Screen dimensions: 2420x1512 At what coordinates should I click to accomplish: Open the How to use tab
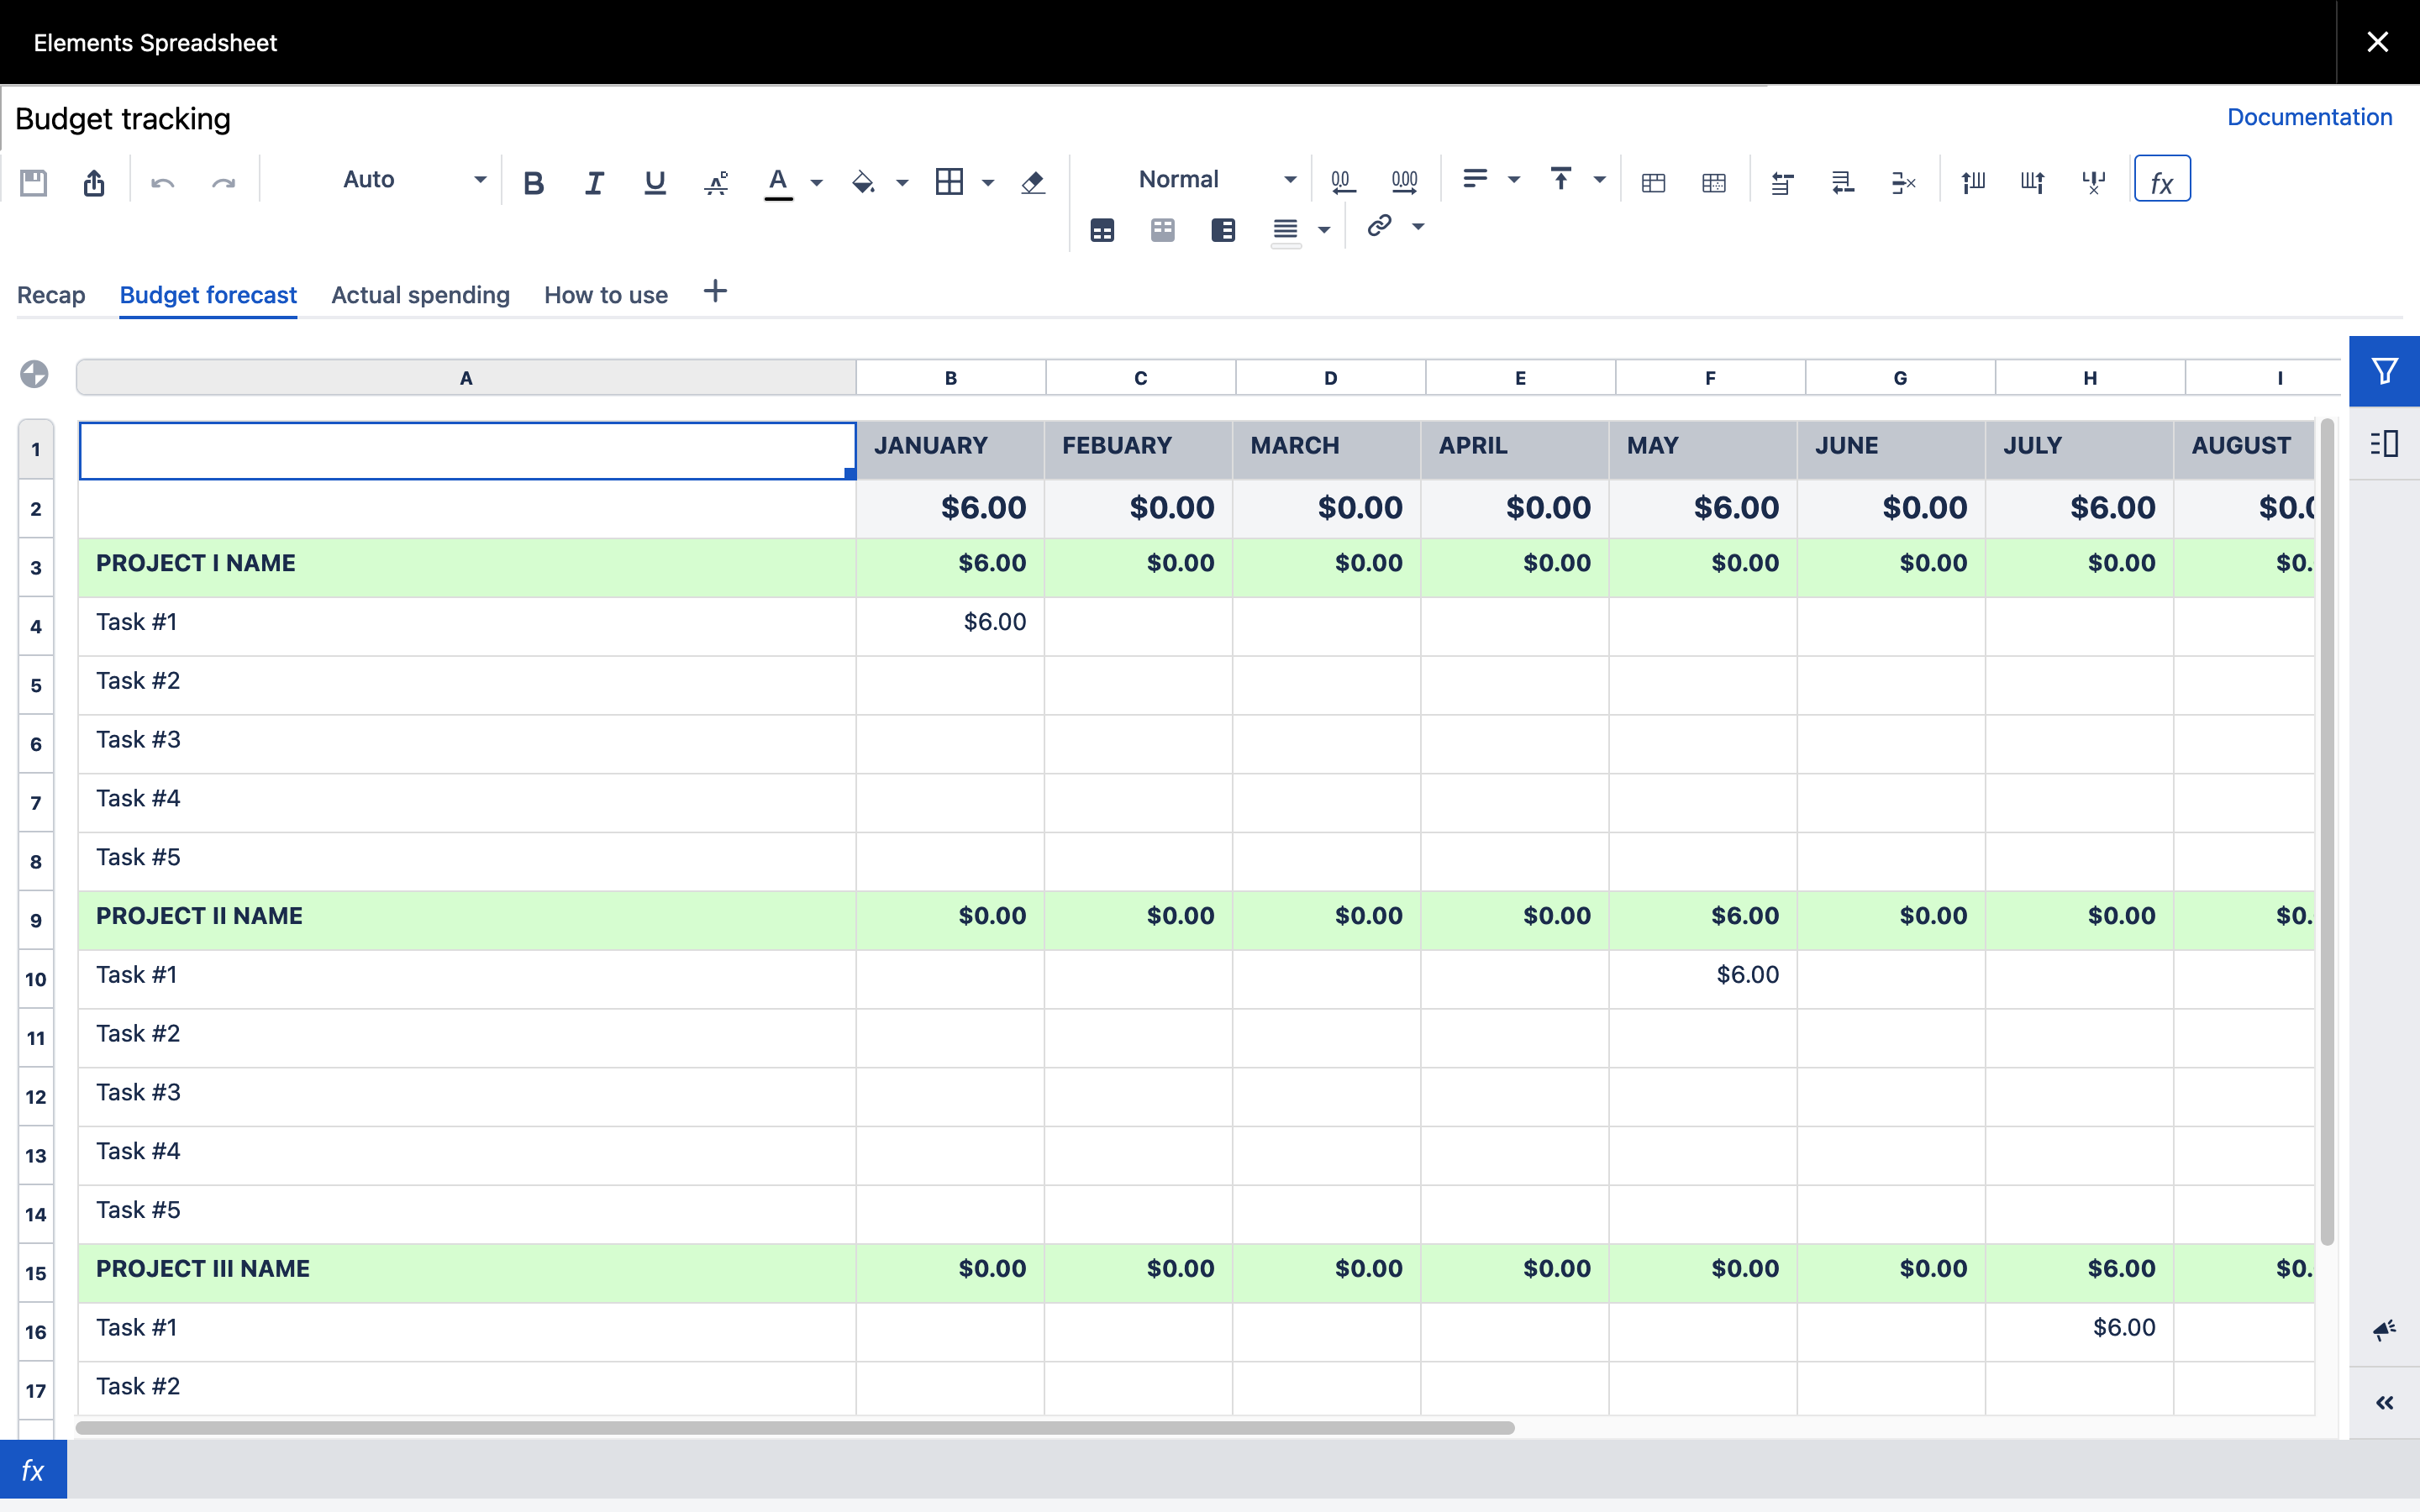(605, 295)
